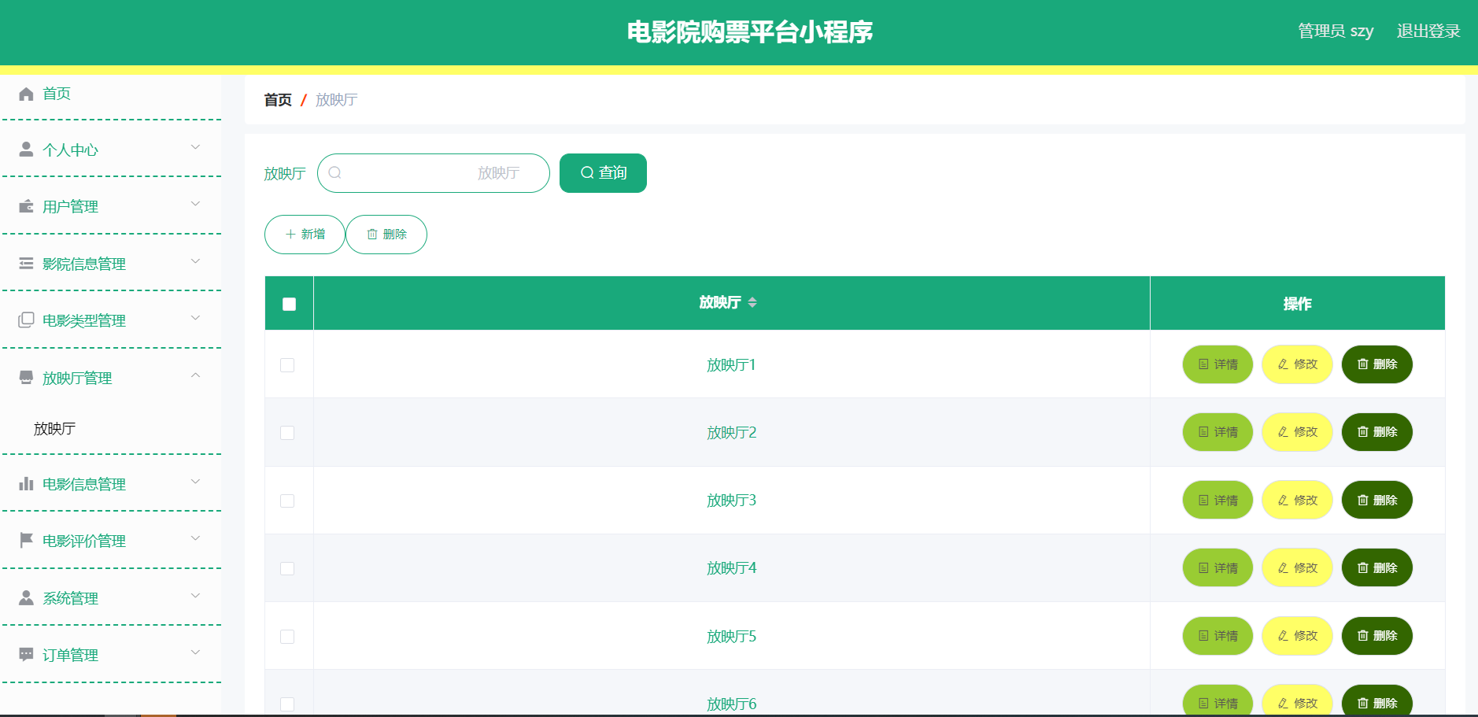The height and width of the screenshot is (717, 1478).
Task: Click the 操作 column header
Action: (1297, 303)
